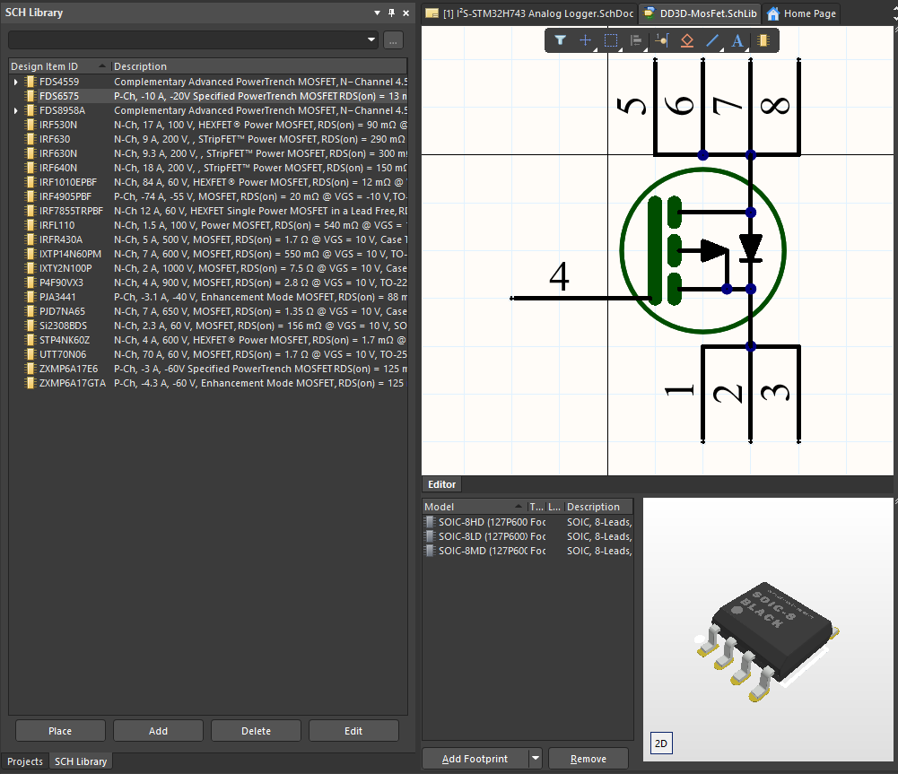Select the ZXMP6A17GTA component
Screen dimensions: 898x774
[208, 383]
